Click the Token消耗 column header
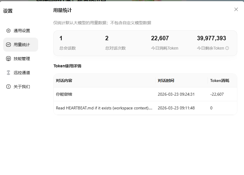This screenshot has width=244, height=175. click(x=220, y=80)
